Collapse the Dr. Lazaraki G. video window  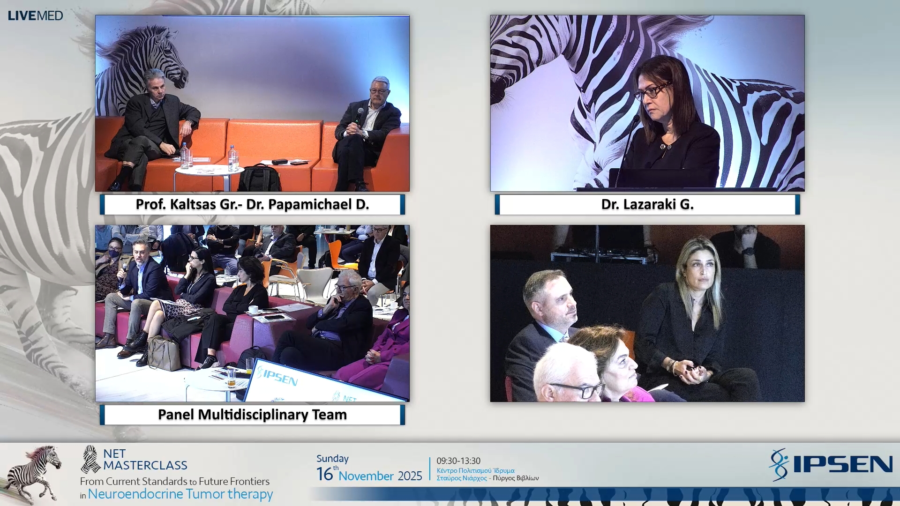648,103
